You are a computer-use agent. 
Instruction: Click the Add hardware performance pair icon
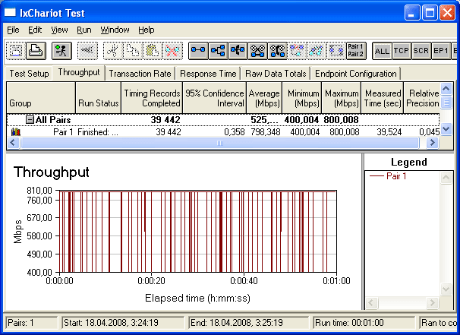pos(257,50)
